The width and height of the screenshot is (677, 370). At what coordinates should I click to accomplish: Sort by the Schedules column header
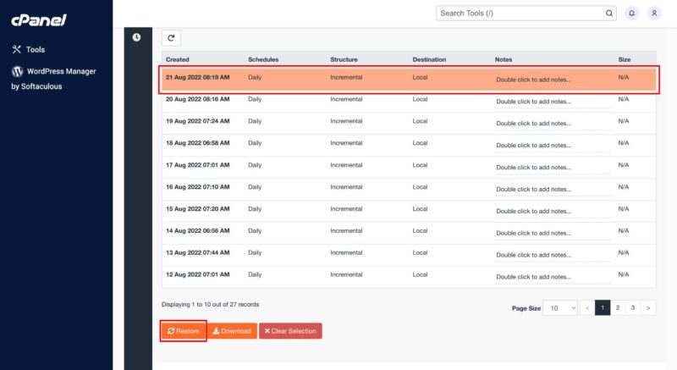263,59
